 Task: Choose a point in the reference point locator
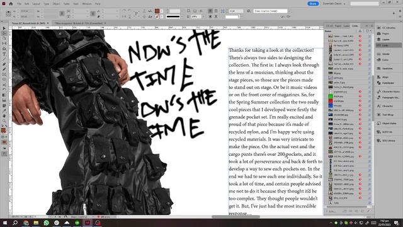[8, 14]
